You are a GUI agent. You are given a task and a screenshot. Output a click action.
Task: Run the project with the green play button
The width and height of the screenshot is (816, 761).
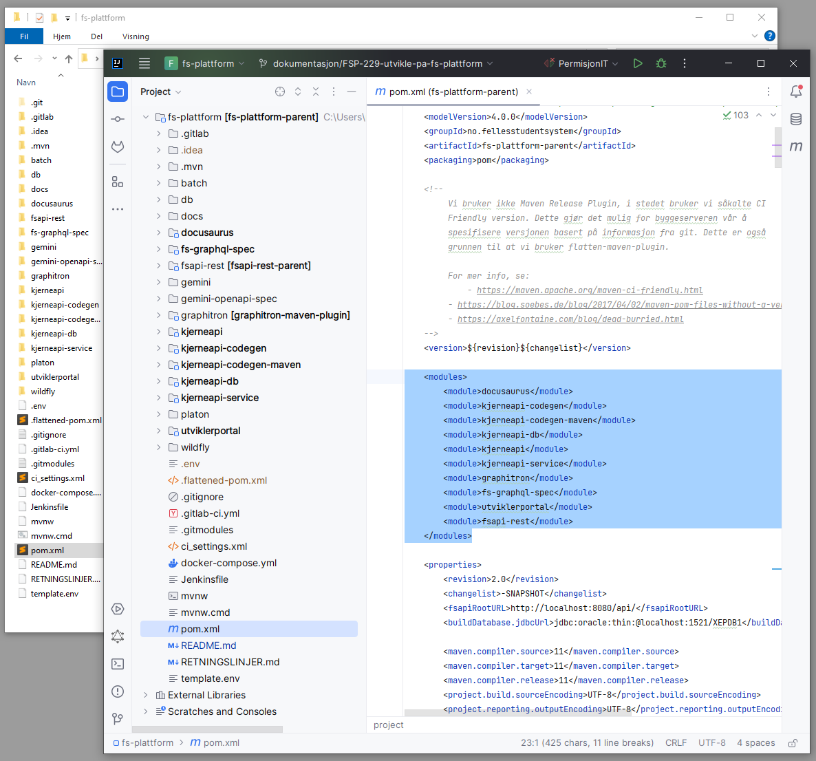637,63
